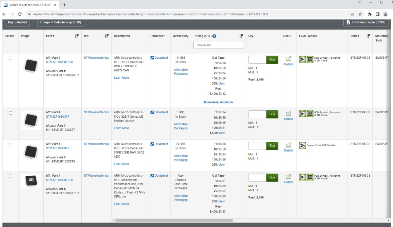This screenshot has width=393, height=227.
Task: Click the browser address bar URL
Action: [x=150, y=14]
